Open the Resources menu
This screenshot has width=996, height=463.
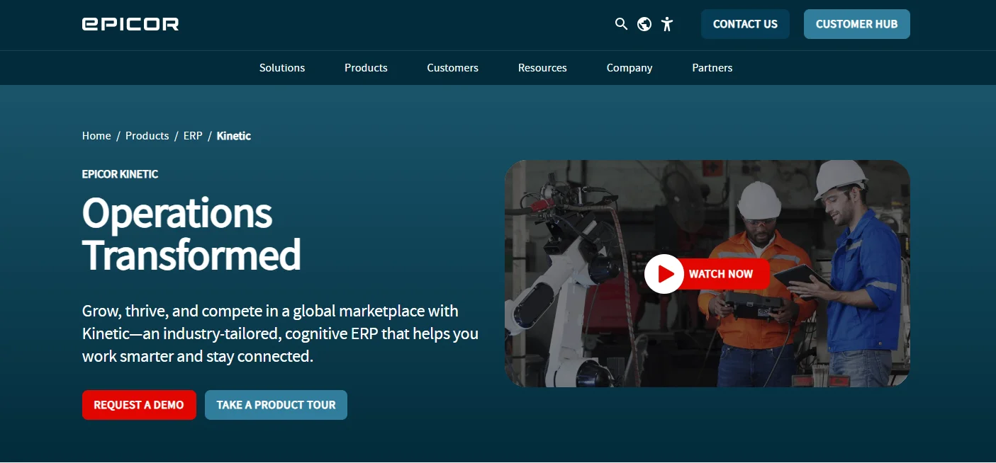pos(542,68)
